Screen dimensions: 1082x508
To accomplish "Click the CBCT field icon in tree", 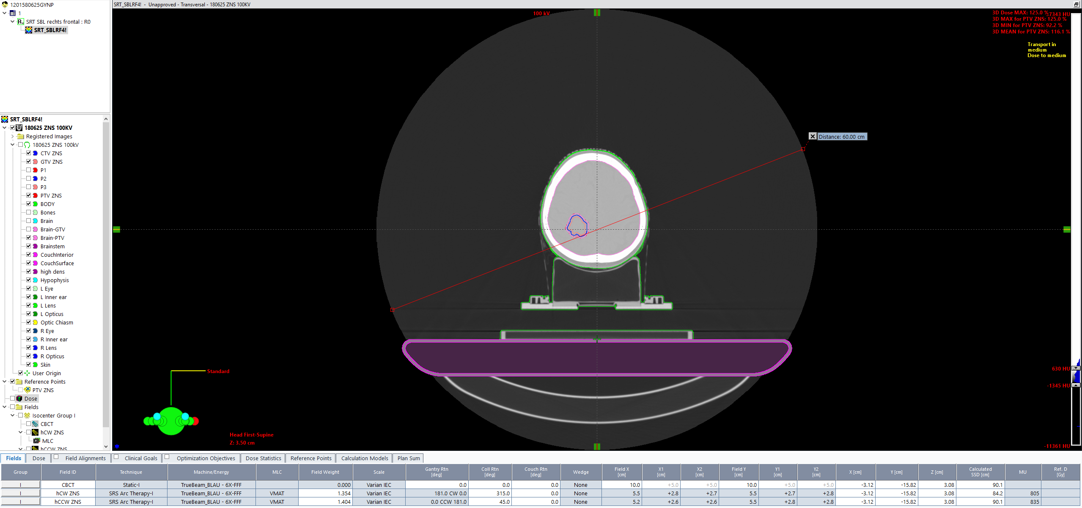I will point(36,424).
